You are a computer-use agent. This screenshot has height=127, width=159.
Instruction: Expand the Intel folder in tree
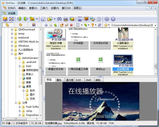(x=20, y=66)
